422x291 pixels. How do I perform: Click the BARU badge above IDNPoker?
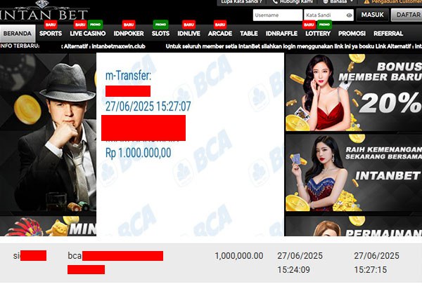[x=129, y=25]
